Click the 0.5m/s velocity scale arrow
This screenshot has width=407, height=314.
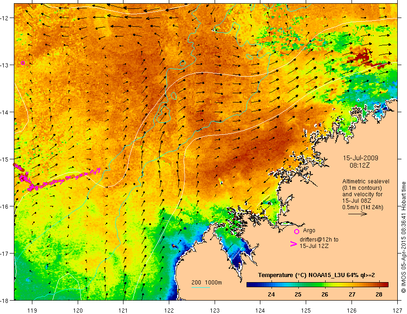(x=358, y=214)
